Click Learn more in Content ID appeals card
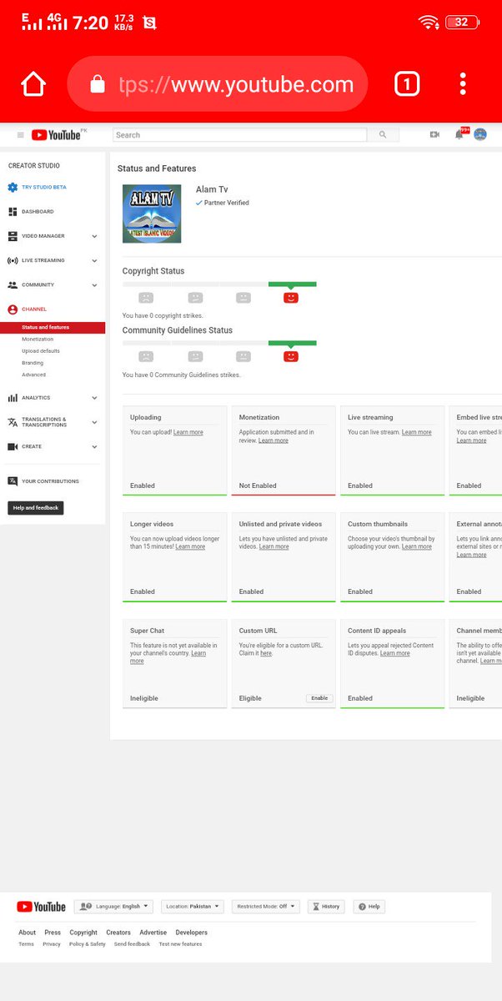Viewport: 502px width, 1001px height. (395, 653)
